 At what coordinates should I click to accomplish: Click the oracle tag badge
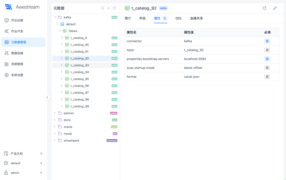tap(114, 127)
